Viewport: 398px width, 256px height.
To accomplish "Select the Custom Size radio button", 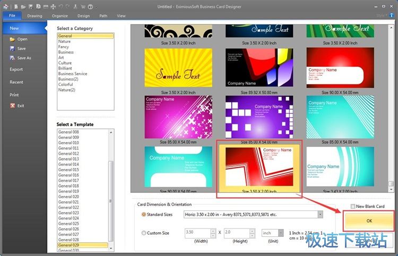I will (x=144, y=233).
